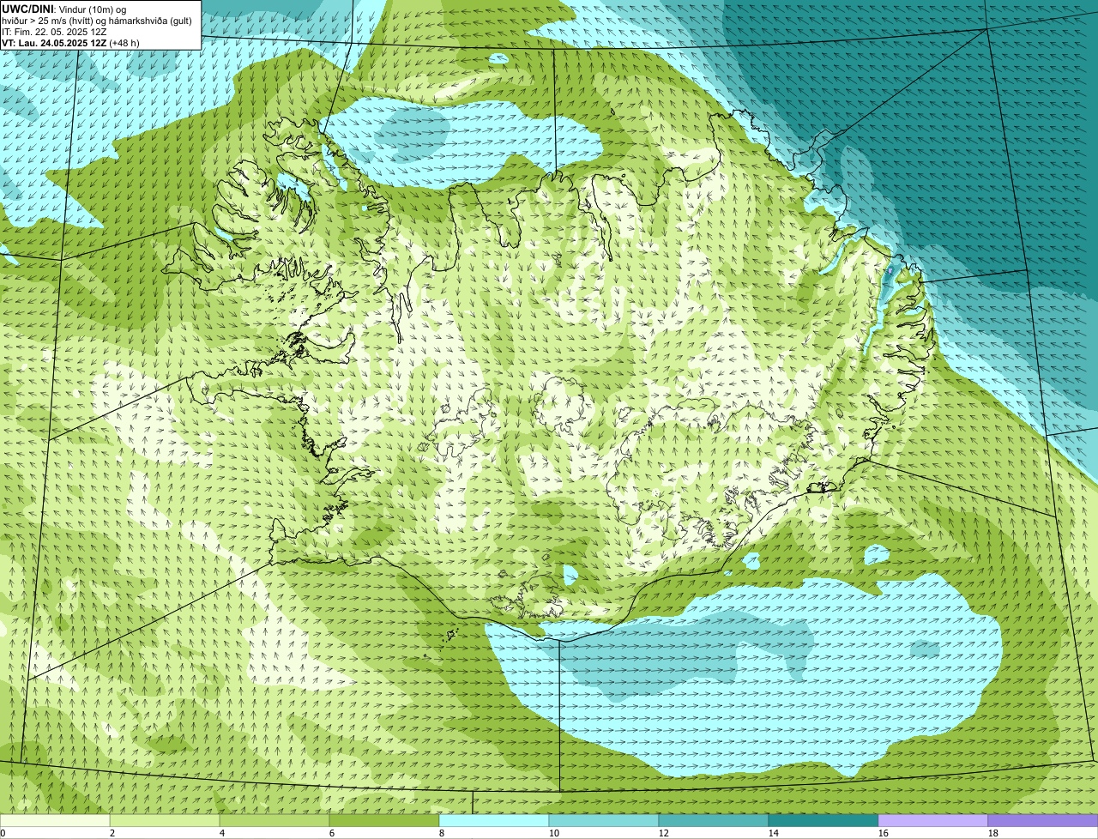Click the legend scale label "4"

[x=222, y=833]
